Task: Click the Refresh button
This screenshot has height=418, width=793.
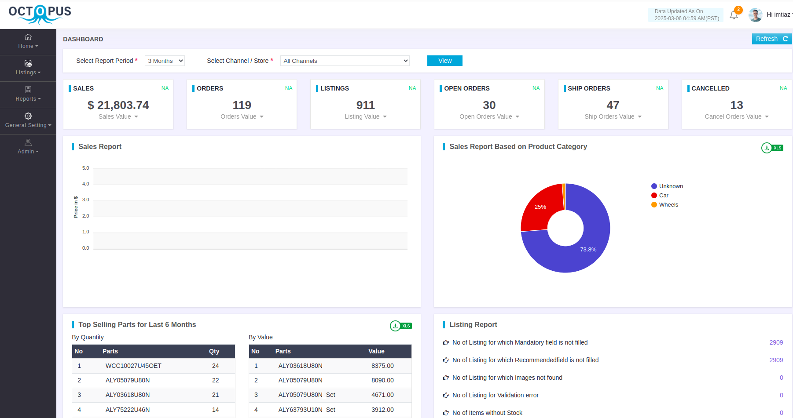Action: coord(771,39)
